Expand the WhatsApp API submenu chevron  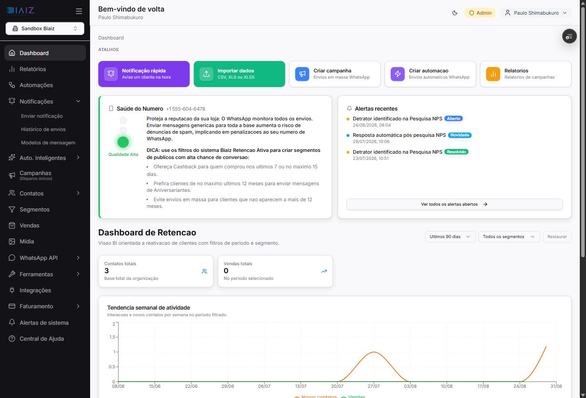[x=78, y=258]
